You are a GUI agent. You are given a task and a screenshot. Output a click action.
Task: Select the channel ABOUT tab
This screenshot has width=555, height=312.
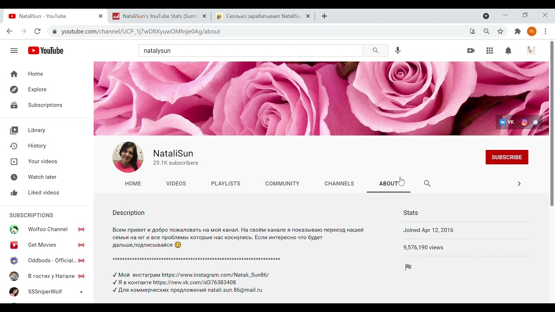point(388,184)
